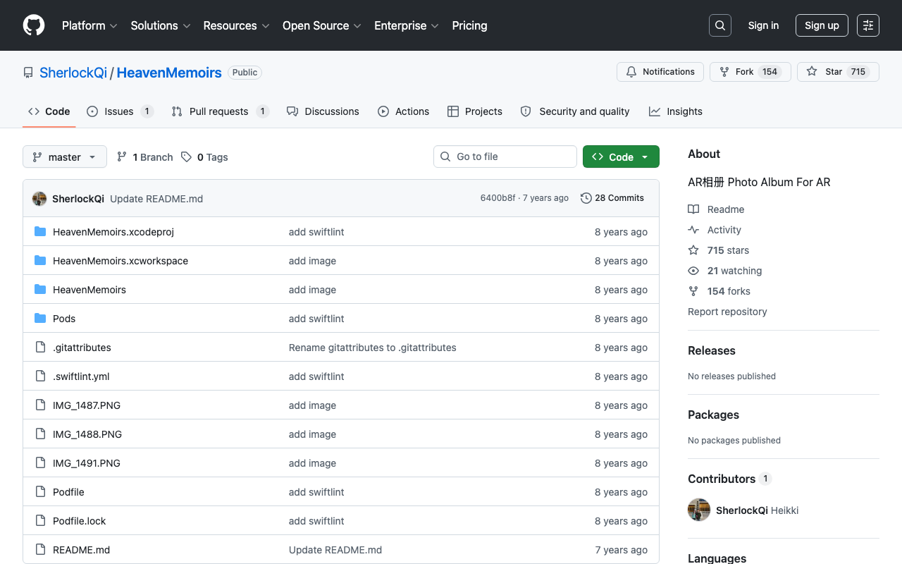The width and height of the screenshot is (902, 564).
Task: Click the Go to file search field
Action: coord(505,157)
